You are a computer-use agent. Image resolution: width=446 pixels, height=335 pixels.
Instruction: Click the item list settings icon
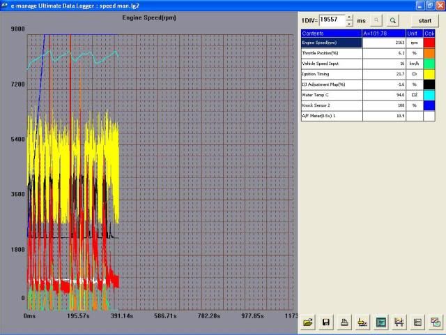pyautogui.click(x=417, y=322)
